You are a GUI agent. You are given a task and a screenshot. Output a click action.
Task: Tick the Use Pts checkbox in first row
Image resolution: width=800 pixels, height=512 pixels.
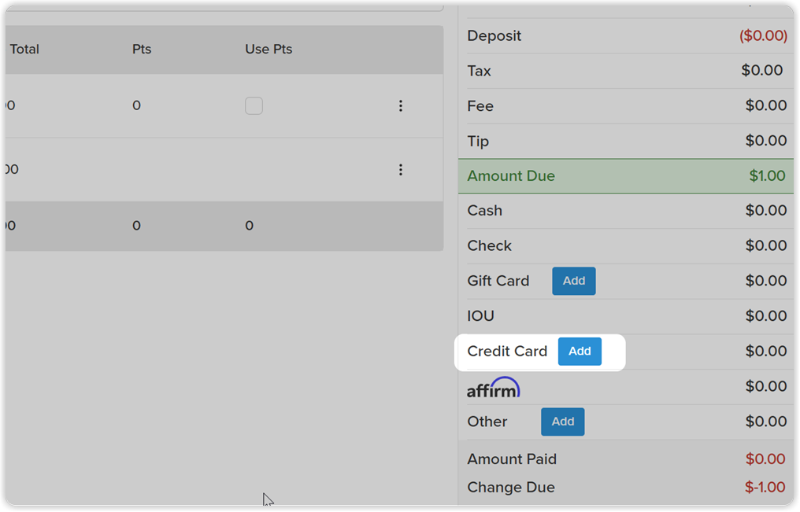254,105
